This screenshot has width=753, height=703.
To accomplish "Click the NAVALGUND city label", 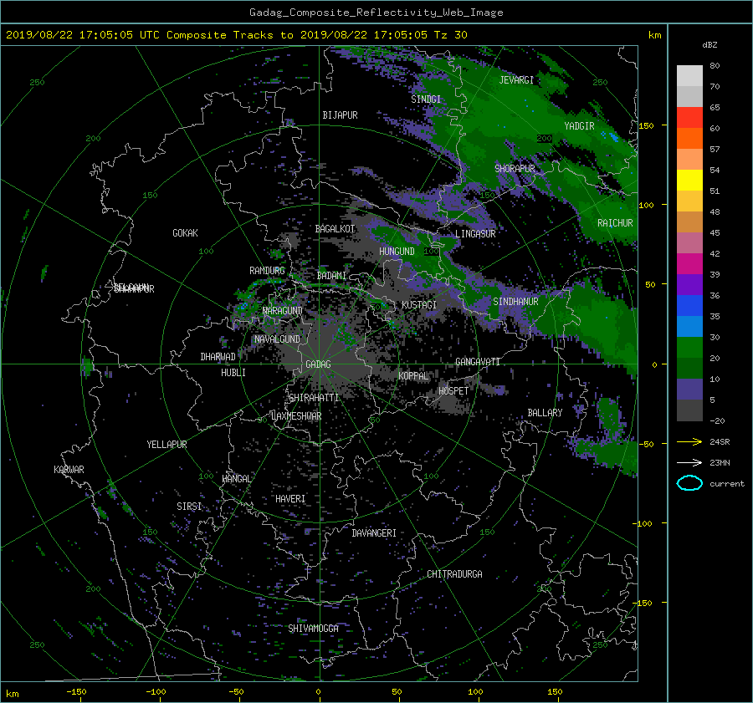I will pyautogui.click(x=277, y=339).
